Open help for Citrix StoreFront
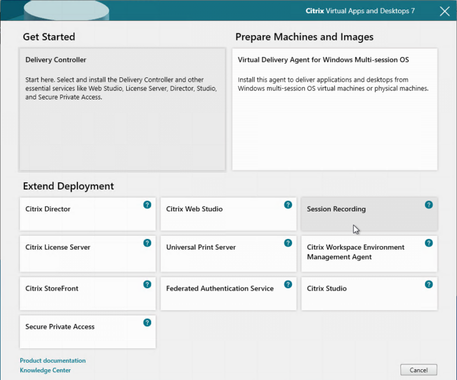457x380 pixels. pos(147,284)
